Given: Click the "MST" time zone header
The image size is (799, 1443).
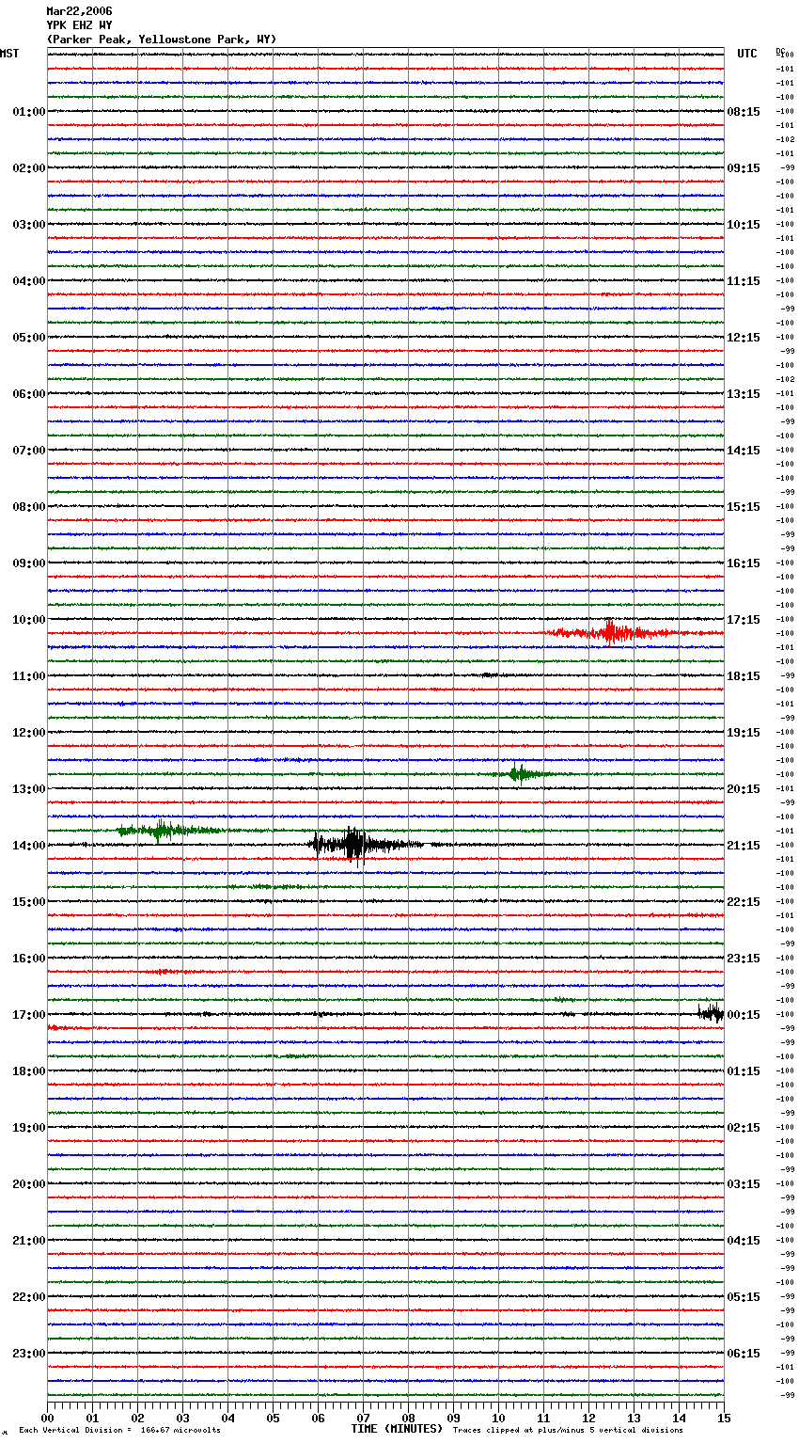Looking at the screenshot, I should [x=9, y=54].
